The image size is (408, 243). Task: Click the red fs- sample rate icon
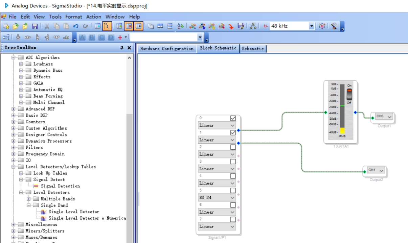[266, 26]
